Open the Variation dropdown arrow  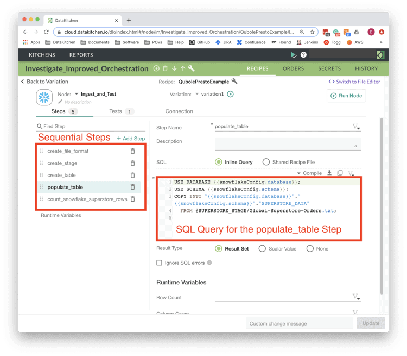(x=197, y=94)
